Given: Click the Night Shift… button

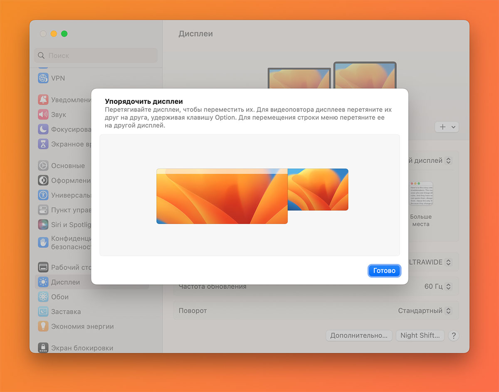Looking at the screenshot, I should pos(420,335).
